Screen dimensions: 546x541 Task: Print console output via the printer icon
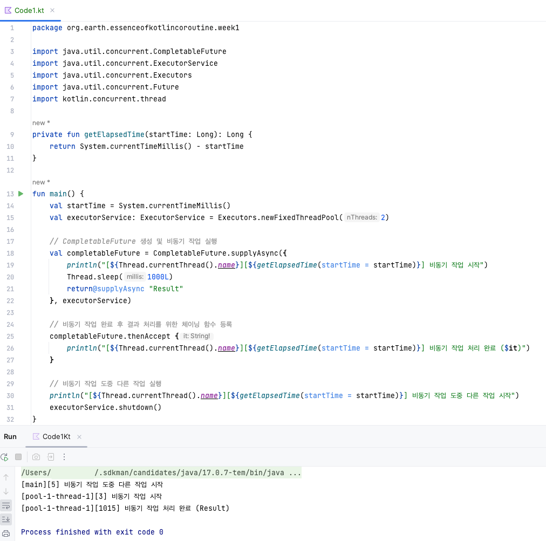tap(5, 532)
